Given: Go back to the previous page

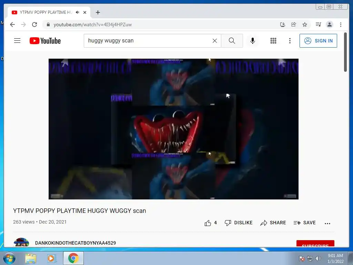Looking at the screenshot, I should pyautogui.click(x=12, y=24).
